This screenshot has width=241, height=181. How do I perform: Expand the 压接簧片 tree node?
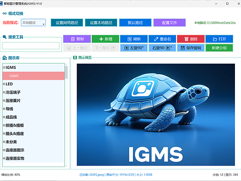(4, 101)
